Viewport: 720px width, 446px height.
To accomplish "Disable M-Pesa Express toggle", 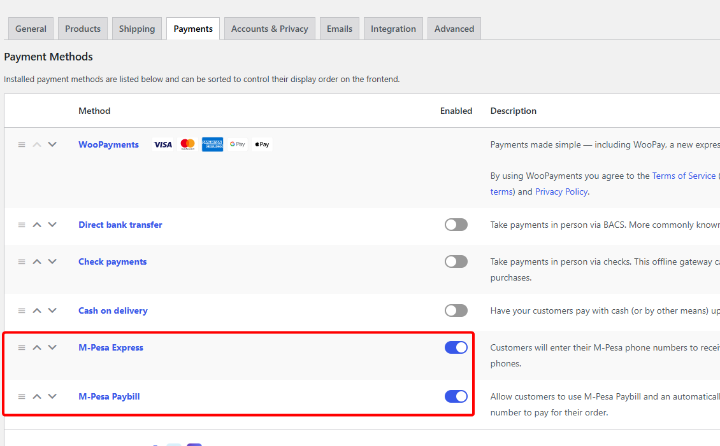I will click(x=456, y=347).
